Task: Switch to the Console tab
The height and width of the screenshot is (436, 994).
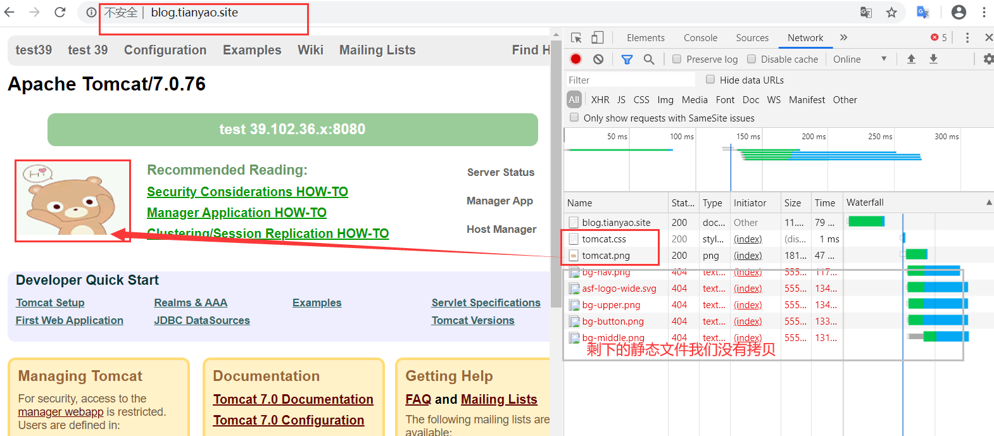Action: (700, 38)
